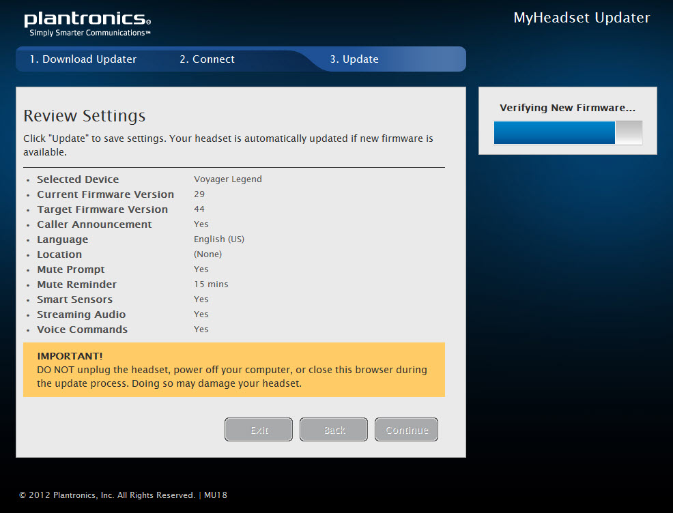Click the '15 mins' mute reminder value
The image size is (673, 513).
pos(211,284)
